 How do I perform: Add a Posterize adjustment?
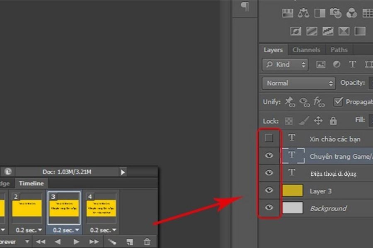point(311,31)
